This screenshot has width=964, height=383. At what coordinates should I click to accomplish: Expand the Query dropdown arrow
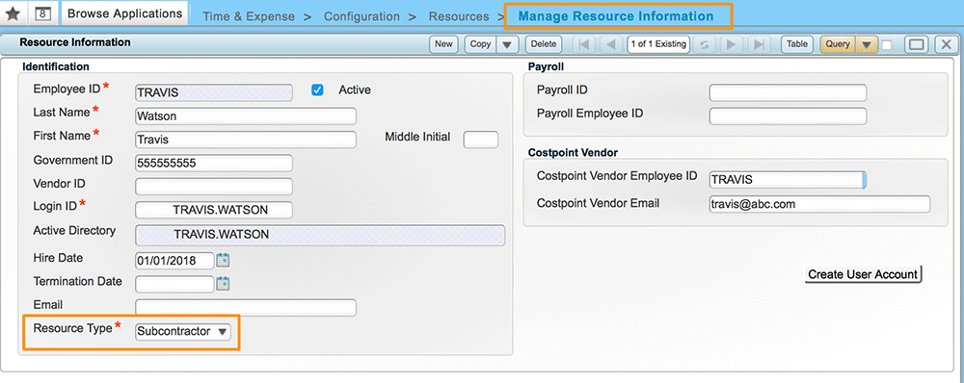tap(867, 44)
